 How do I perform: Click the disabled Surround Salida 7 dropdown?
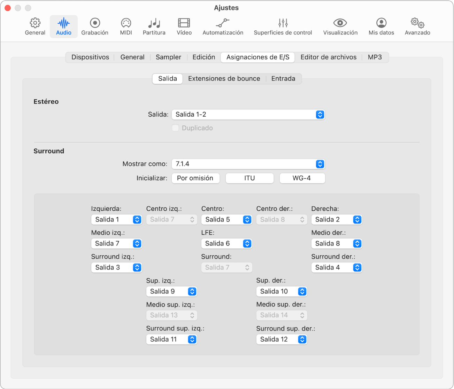226,267
